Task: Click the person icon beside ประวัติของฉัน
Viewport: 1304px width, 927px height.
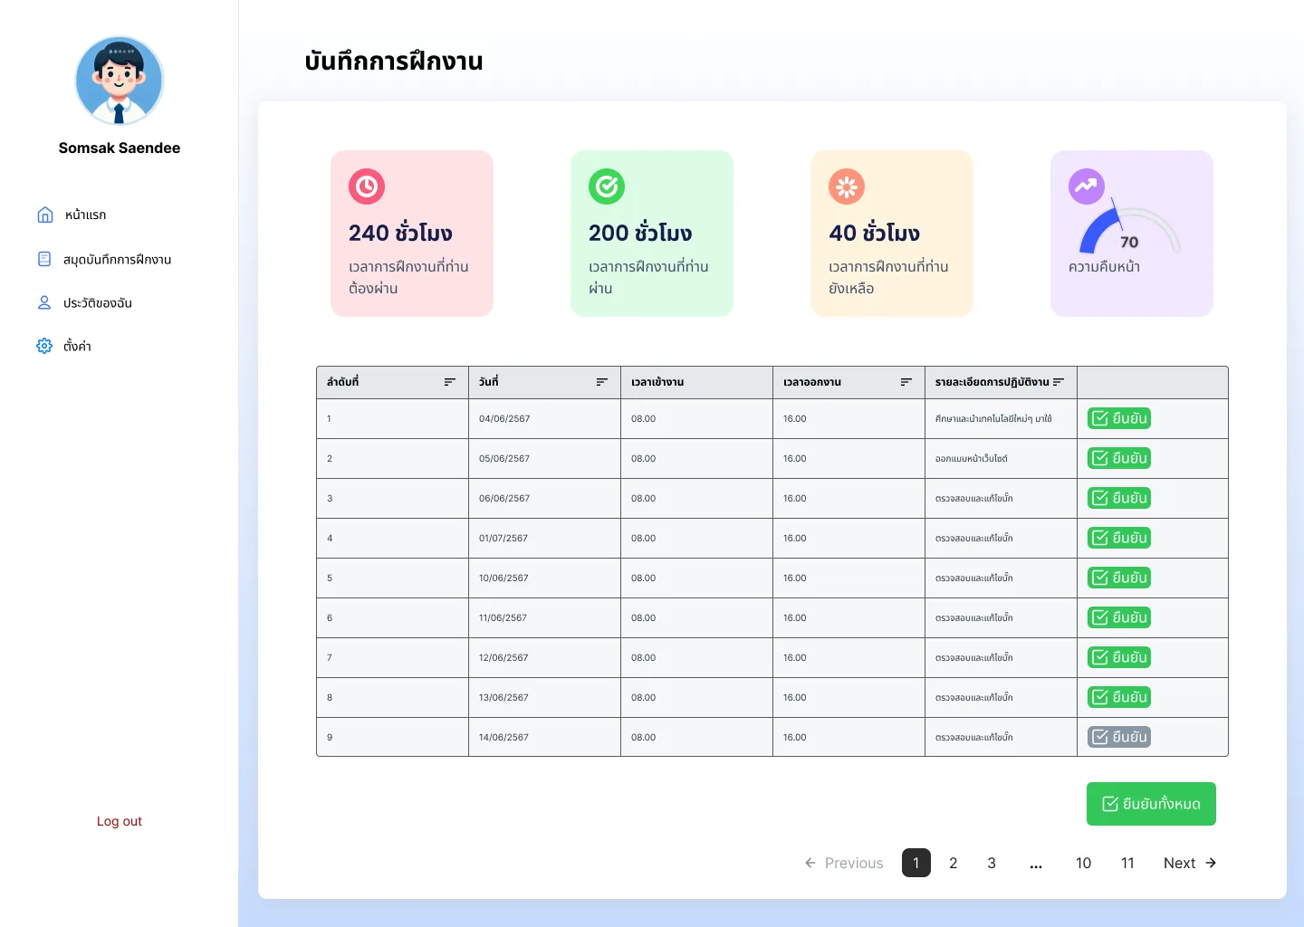Action: pyautogui.click(x=44, y=302)
